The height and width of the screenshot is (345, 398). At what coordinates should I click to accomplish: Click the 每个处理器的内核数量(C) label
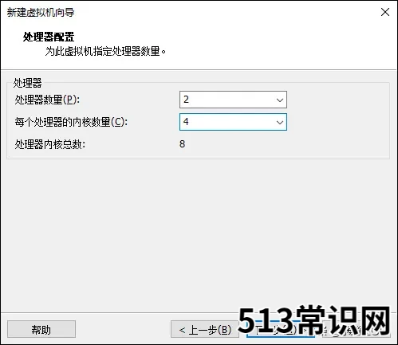(71, 122)
